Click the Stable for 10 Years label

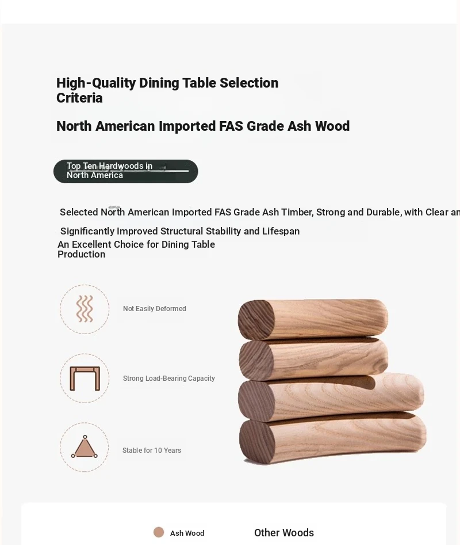(x=152, y=451)
